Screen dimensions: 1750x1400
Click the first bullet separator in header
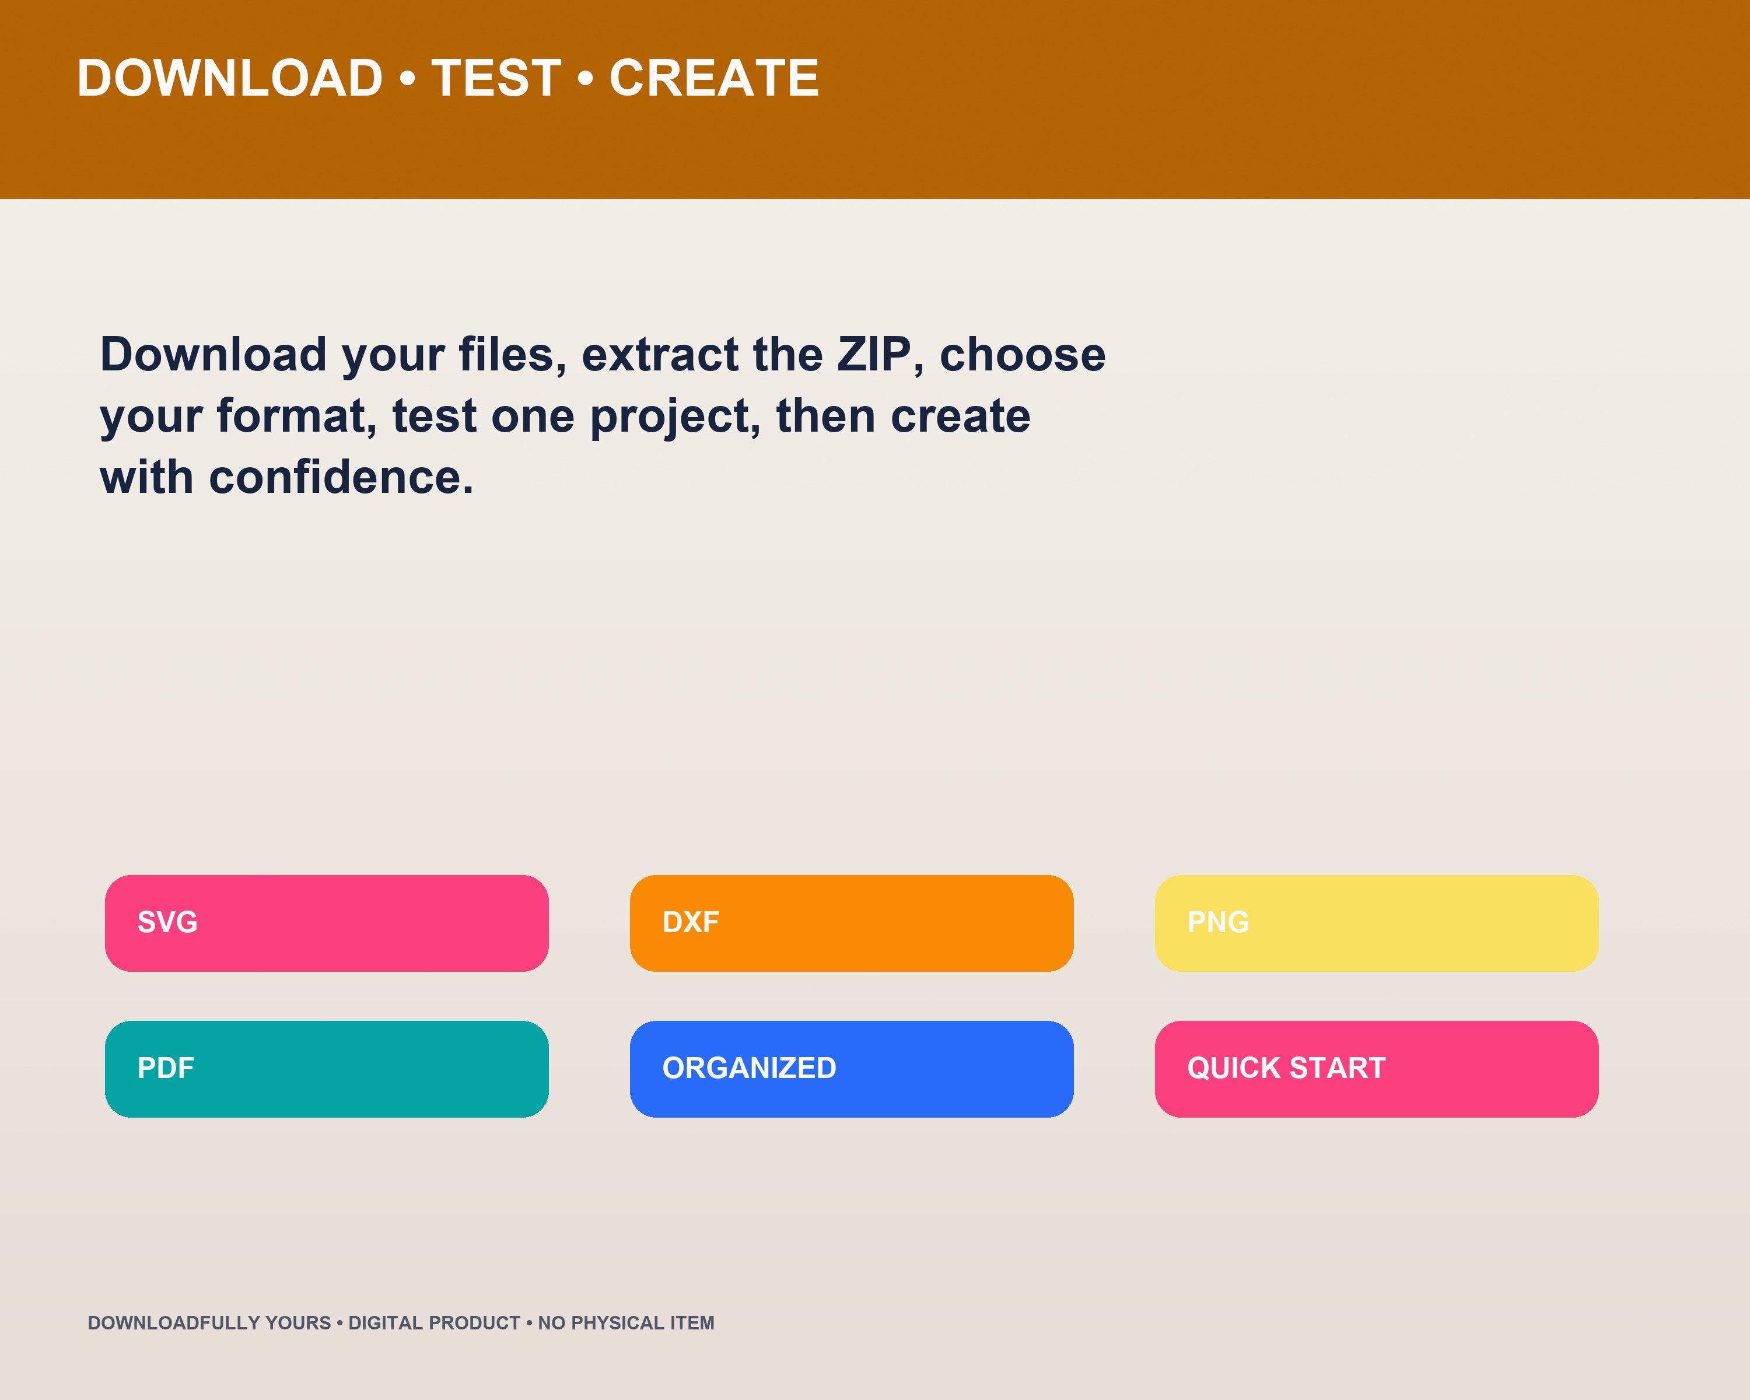tap(408, 79)
